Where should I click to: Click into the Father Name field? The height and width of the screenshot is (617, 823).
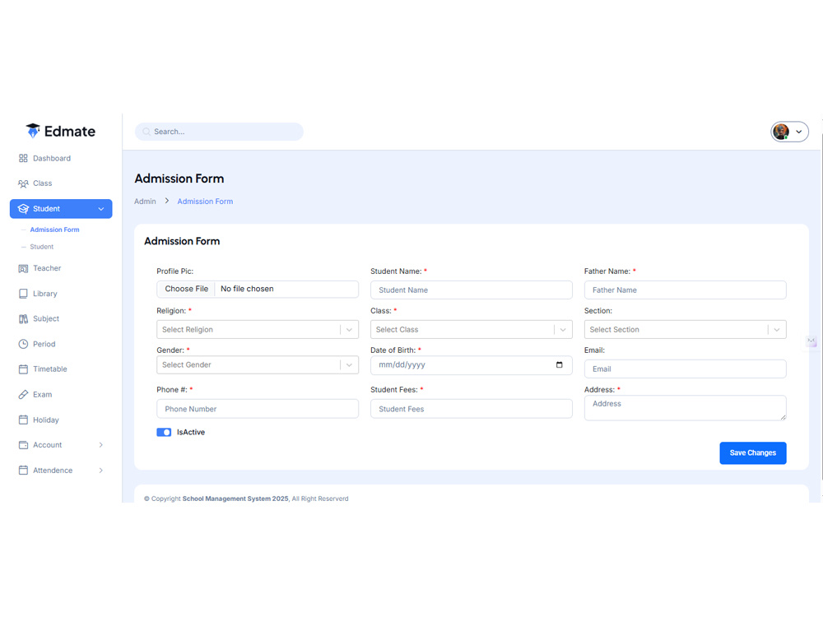[685, 290]
